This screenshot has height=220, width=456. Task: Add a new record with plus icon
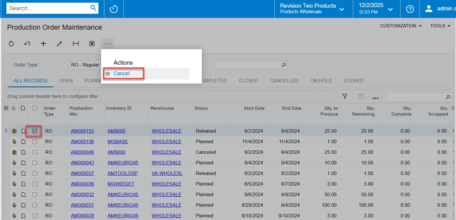(x=43, y=44)
